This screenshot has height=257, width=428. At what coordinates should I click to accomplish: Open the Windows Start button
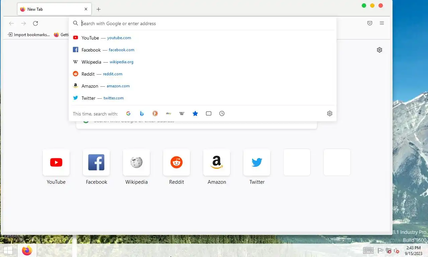coord(8,250)
